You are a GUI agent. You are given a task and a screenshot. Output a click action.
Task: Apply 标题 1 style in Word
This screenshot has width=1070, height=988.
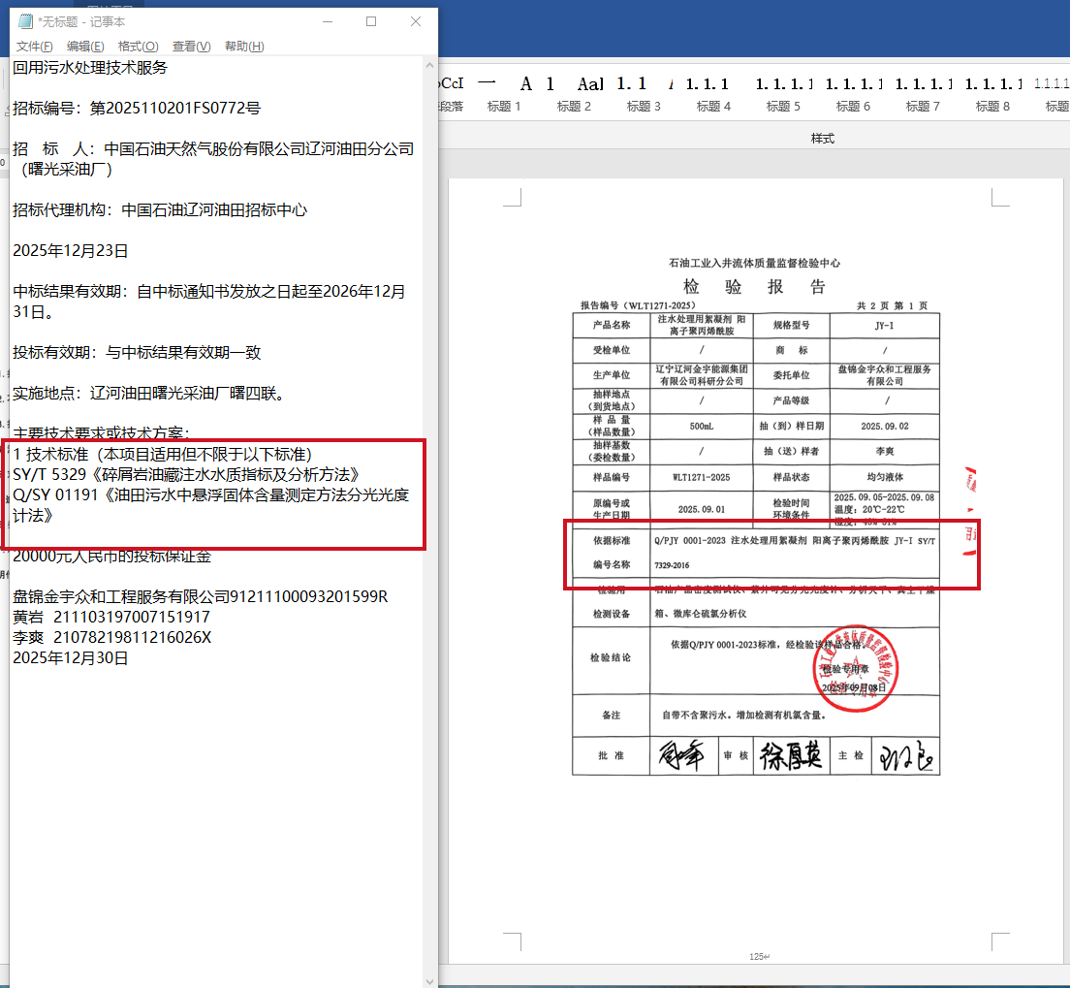[504, 94]
